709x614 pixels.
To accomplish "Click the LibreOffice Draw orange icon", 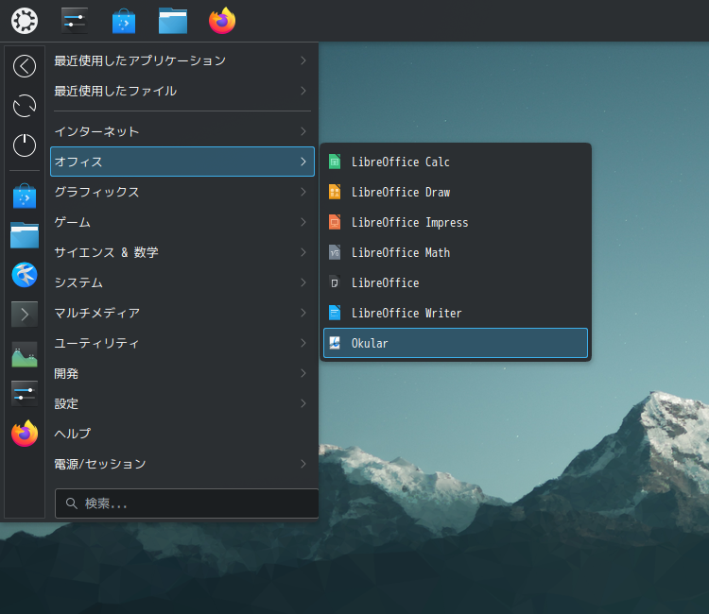I will point(335,192).
